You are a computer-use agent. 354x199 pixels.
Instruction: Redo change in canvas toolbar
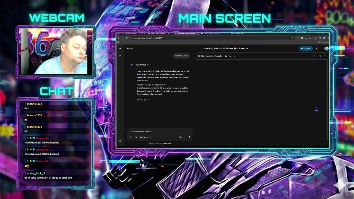[x=235, y=56]
